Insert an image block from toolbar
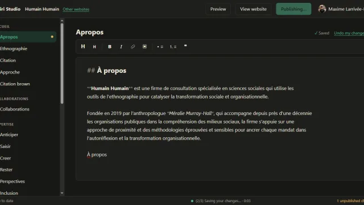Image resolution: width=364 pixels, height=205 pixels. [144, 47]
